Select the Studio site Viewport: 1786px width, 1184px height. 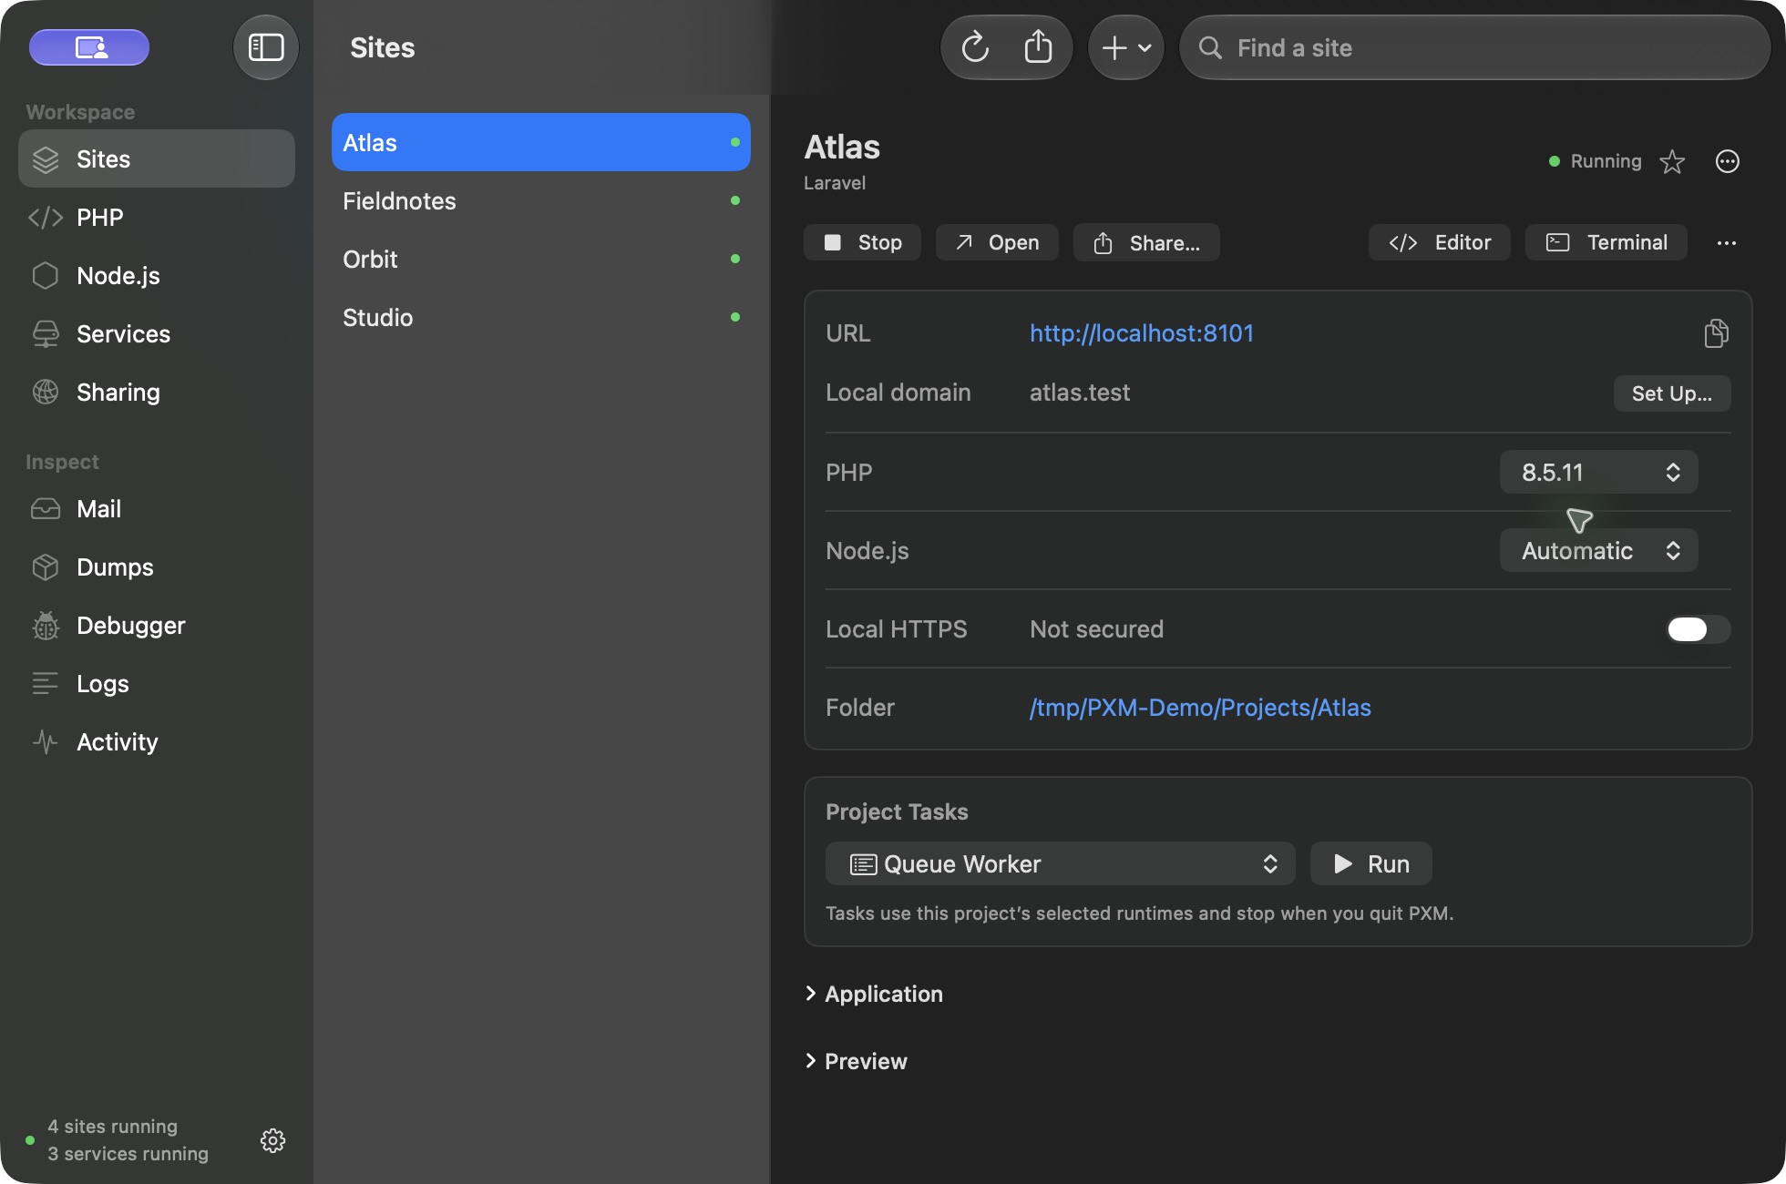[541, 317]
